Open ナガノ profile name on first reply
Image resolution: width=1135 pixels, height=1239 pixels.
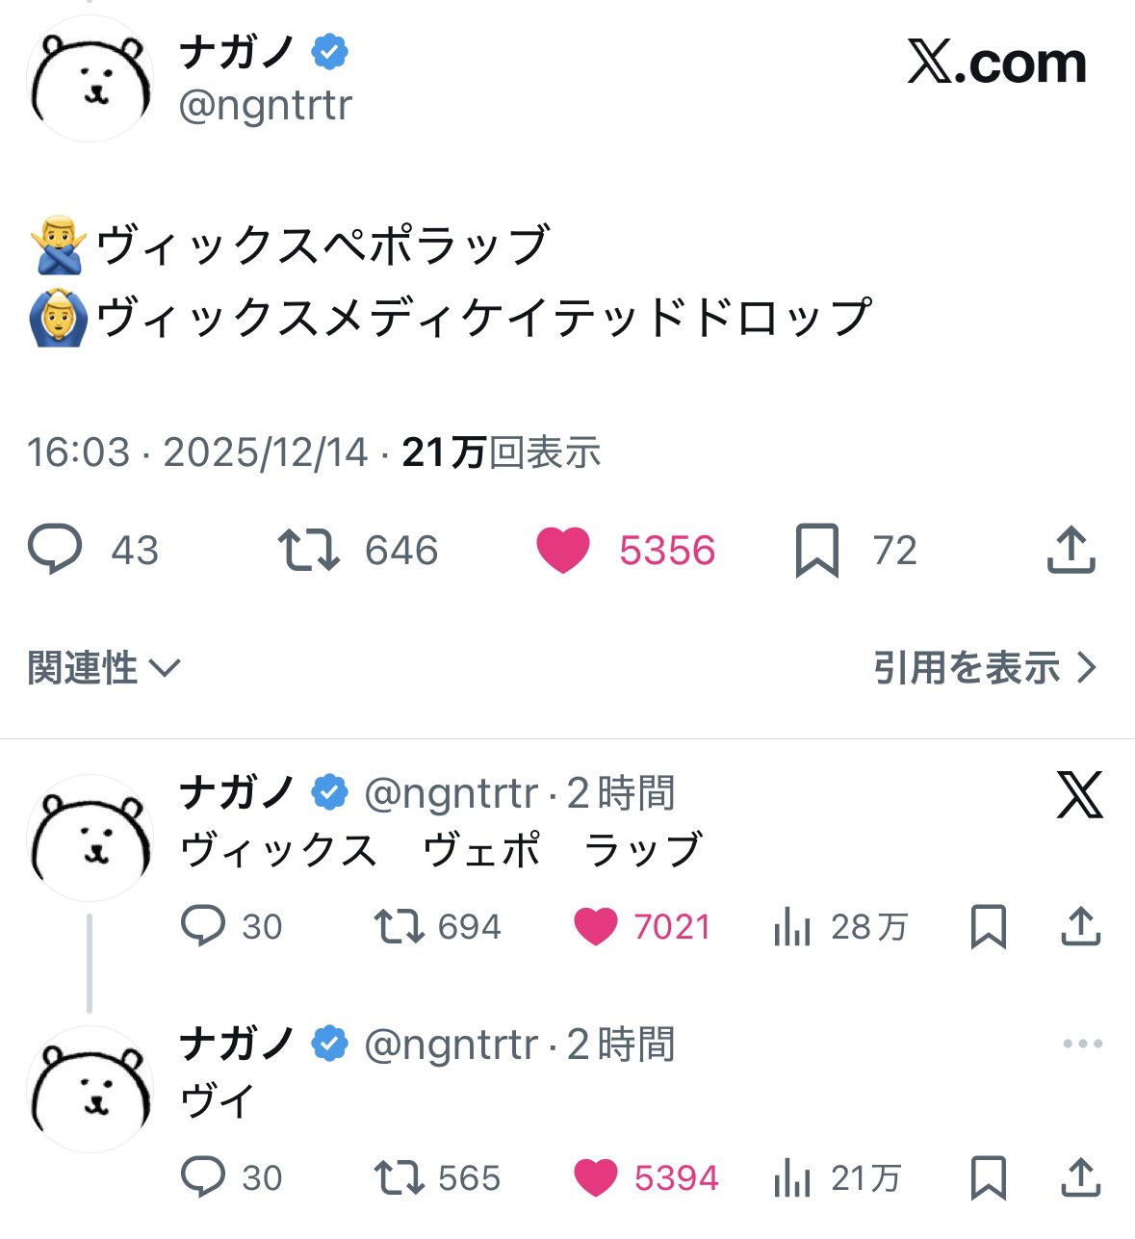coord(237,793)
